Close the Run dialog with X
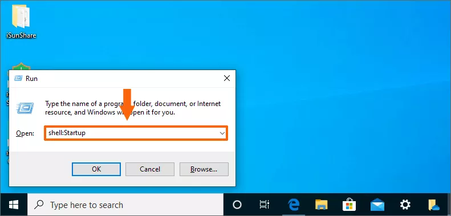The width and height of the screenshot is (451, 216). (x=227, y=78)
